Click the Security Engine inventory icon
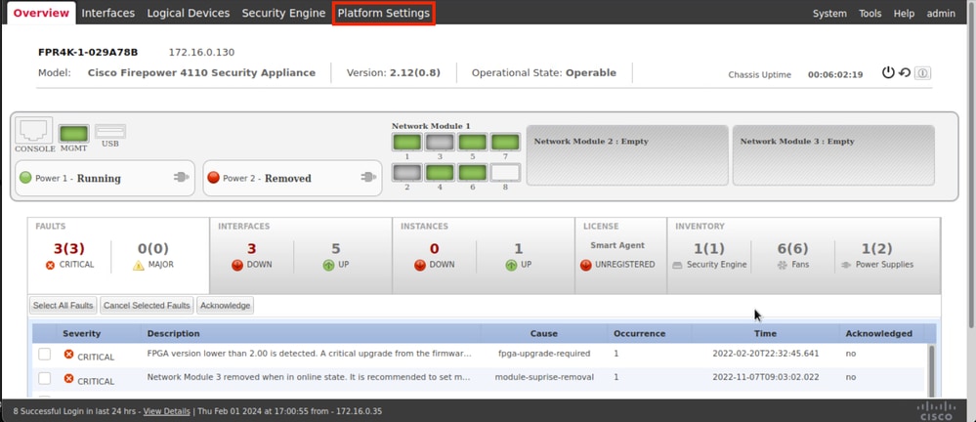The width and height of the screenshot is (976, 422). (678, 265)
